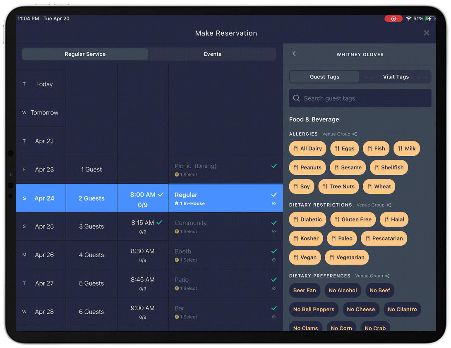Close the Make Reservation dialog

[426, 33]
